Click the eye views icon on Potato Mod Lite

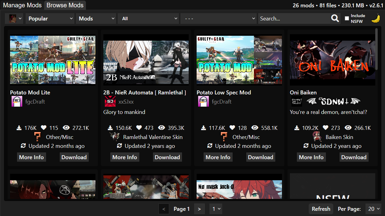(x=66, y=128)
